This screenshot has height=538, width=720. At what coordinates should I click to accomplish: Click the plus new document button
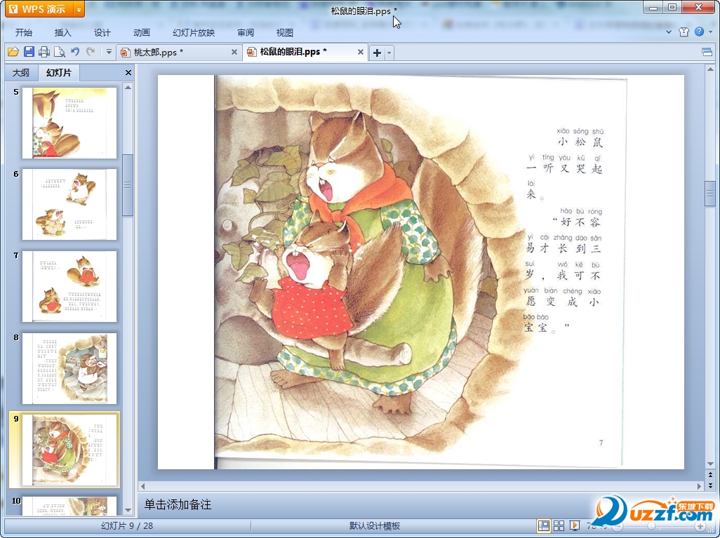[x=377, y=53]
